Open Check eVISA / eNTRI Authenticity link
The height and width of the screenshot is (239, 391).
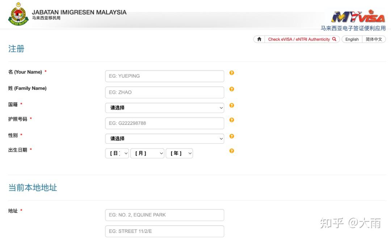click(299, 39)
